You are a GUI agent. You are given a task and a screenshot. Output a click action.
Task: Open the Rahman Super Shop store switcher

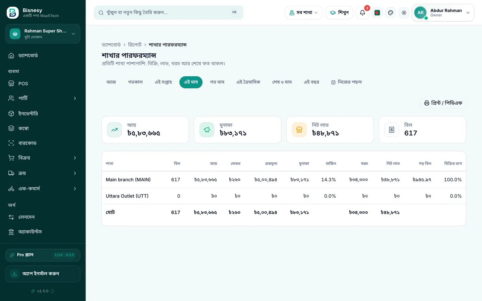[43, 34]
